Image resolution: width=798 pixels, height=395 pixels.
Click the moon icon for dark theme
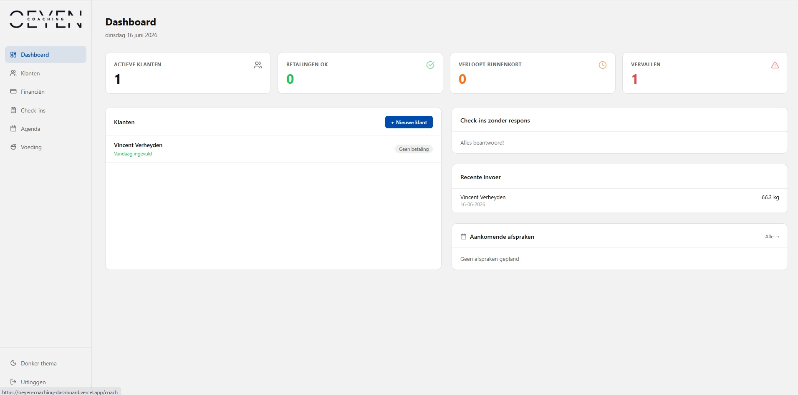tap(13, 363)
